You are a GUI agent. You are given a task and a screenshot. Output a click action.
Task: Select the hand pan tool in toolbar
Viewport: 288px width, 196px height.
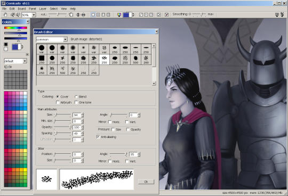5,15
